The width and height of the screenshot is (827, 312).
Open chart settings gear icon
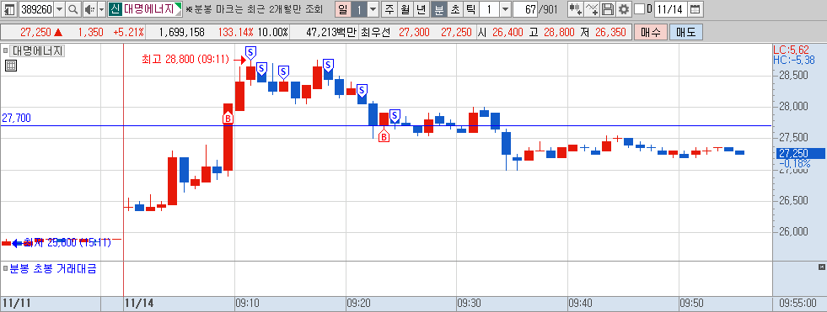(x=624, y=9)
